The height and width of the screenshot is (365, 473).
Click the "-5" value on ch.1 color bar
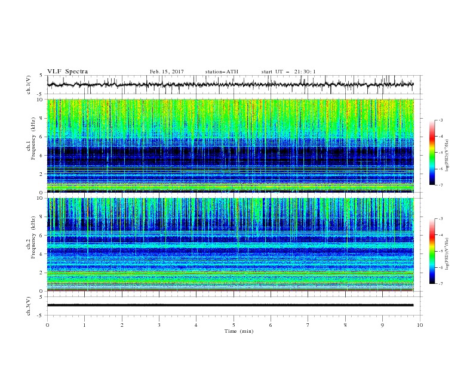coord(440,153)
